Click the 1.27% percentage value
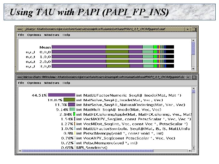 point(67,124)
